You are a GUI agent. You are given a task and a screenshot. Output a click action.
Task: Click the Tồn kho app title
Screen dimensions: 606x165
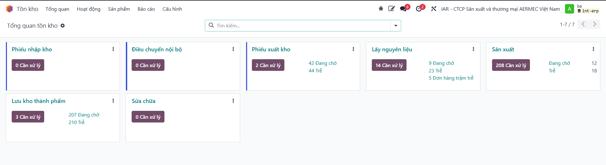pyautogui.click(x=27, y=9)
